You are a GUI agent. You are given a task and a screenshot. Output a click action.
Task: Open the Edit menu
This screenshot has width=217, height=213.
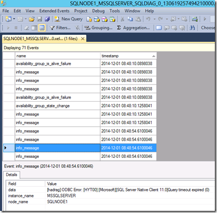coord(17,11)
